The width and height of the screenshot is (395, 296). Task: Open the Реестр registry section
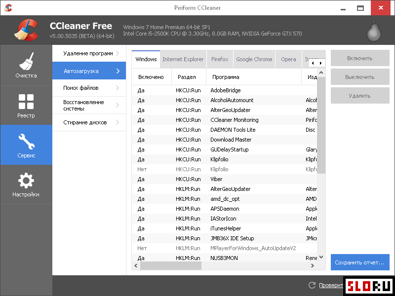(x=26, y=105)
